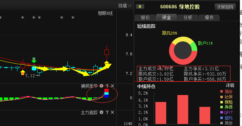Switch to the 报价 tab
This screenshot has width=242, height=126.
point(145,17)
